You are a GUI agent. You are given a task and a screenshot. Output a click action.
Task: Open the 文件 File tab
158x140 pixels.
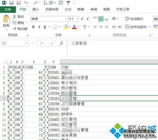(8, 9)
